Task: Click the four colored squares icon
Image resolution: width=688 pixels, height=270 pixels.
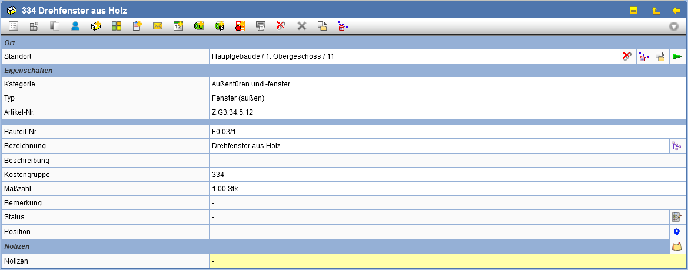Action: pos(117,26)
